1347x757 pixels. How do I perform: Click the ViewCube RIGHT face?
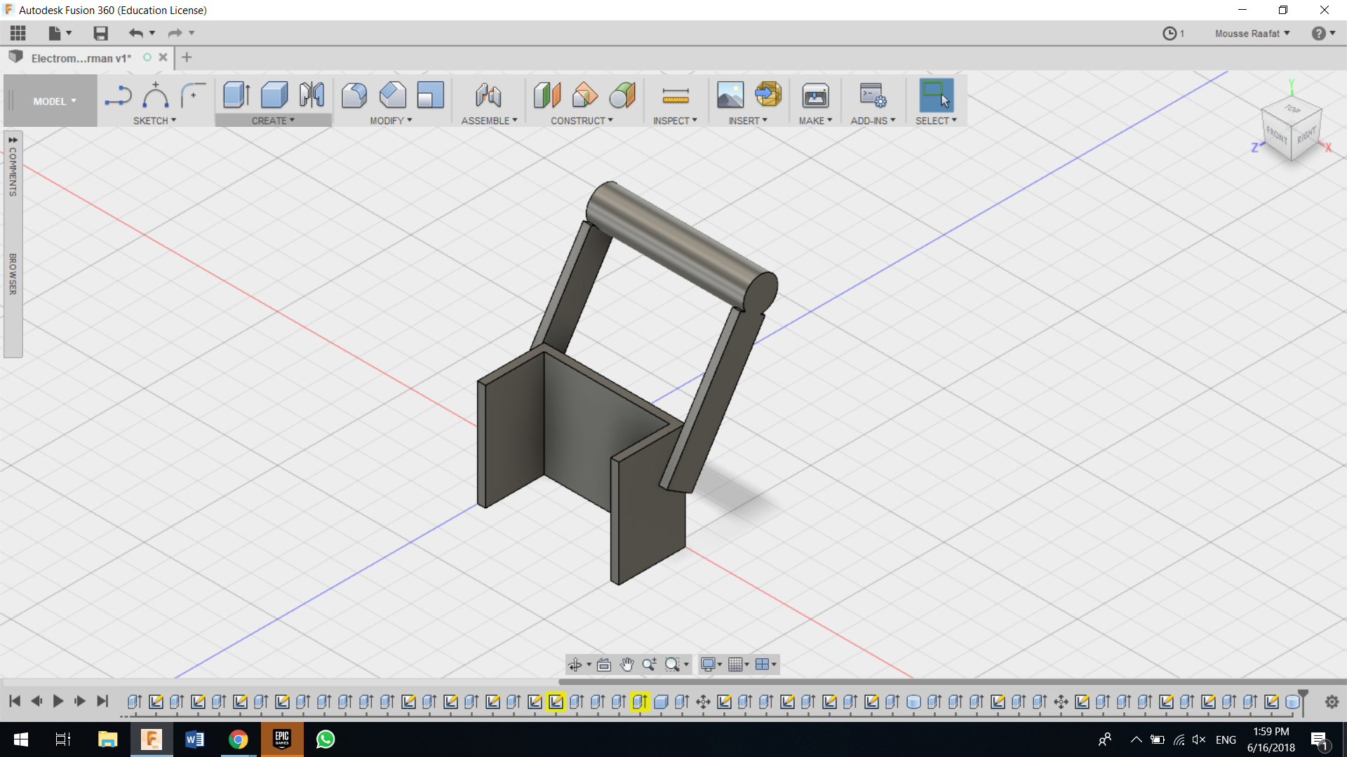click(x=1306, y=135)
